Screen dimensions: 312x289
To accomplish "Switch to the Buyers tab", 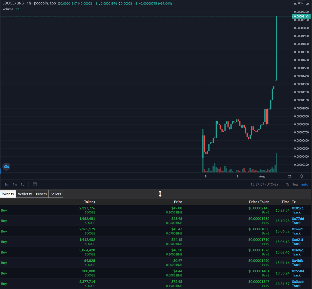I will pos(41,194).
